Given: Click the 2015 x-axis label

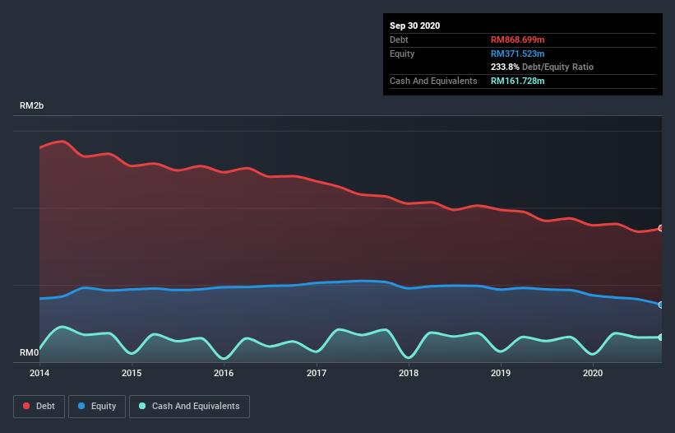Looking at the screenshot, I should pyautogui.click(x=132, y=373).
